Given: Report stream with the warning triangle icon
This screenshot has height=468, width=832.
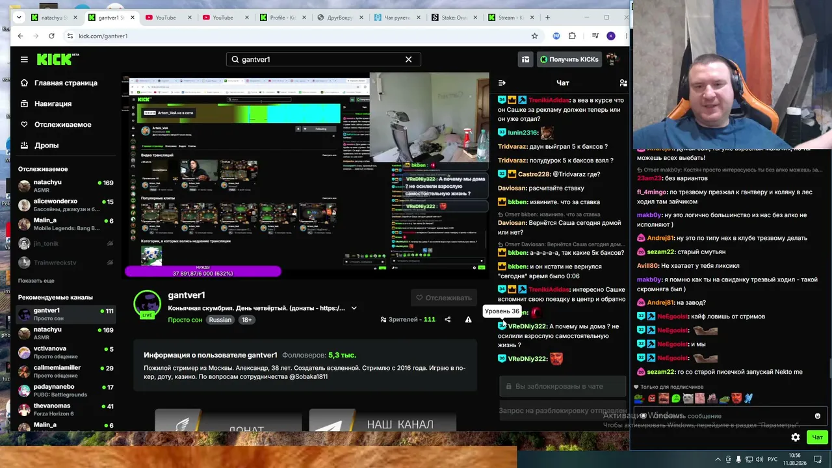Looking at the screenshot, I should (468, 320).
